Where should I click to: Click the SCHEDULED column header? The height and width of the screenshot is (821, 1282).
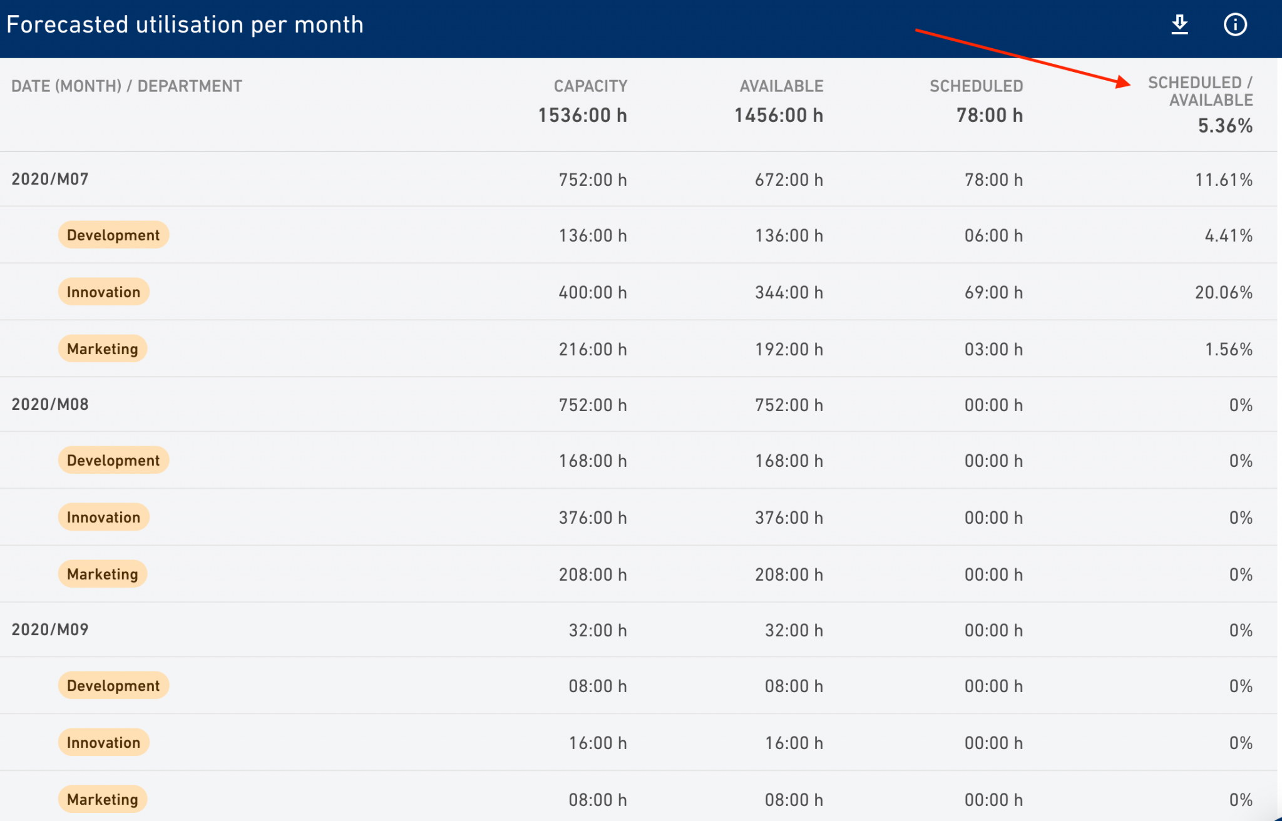[x=976, y=86]
